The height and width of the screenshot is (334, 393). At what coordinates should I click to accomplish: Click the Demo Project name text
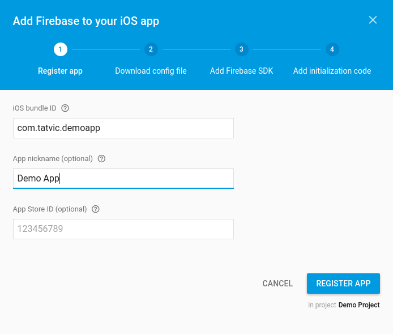coord(359,305)
